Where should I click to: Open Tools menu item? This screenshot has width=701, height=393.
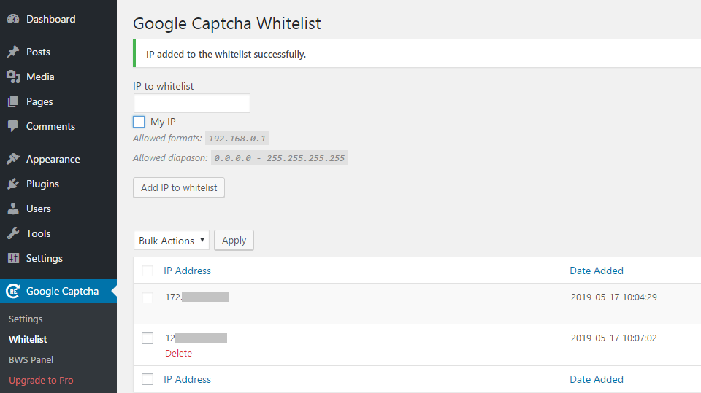coord(39,233)
